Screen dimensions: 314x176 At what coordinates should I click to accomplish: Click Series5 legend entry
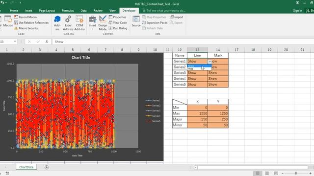coord(153,121)
